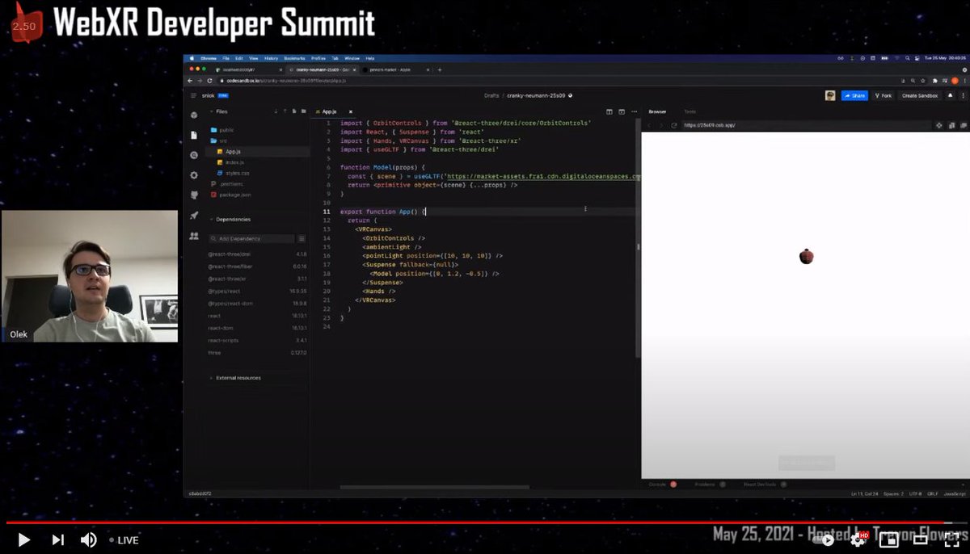The width and height of the screenshot is (970, 554).
Task: Open YouTube settings gear
Action: (x=858, y=540)
